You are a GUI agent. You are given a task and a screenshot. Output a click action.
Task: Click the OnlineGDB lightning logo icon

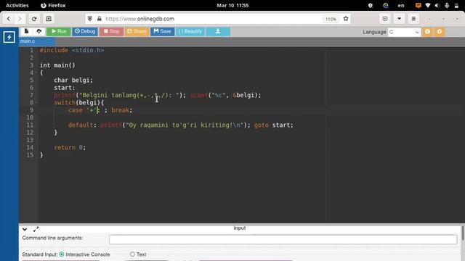[x=9, y=37]
